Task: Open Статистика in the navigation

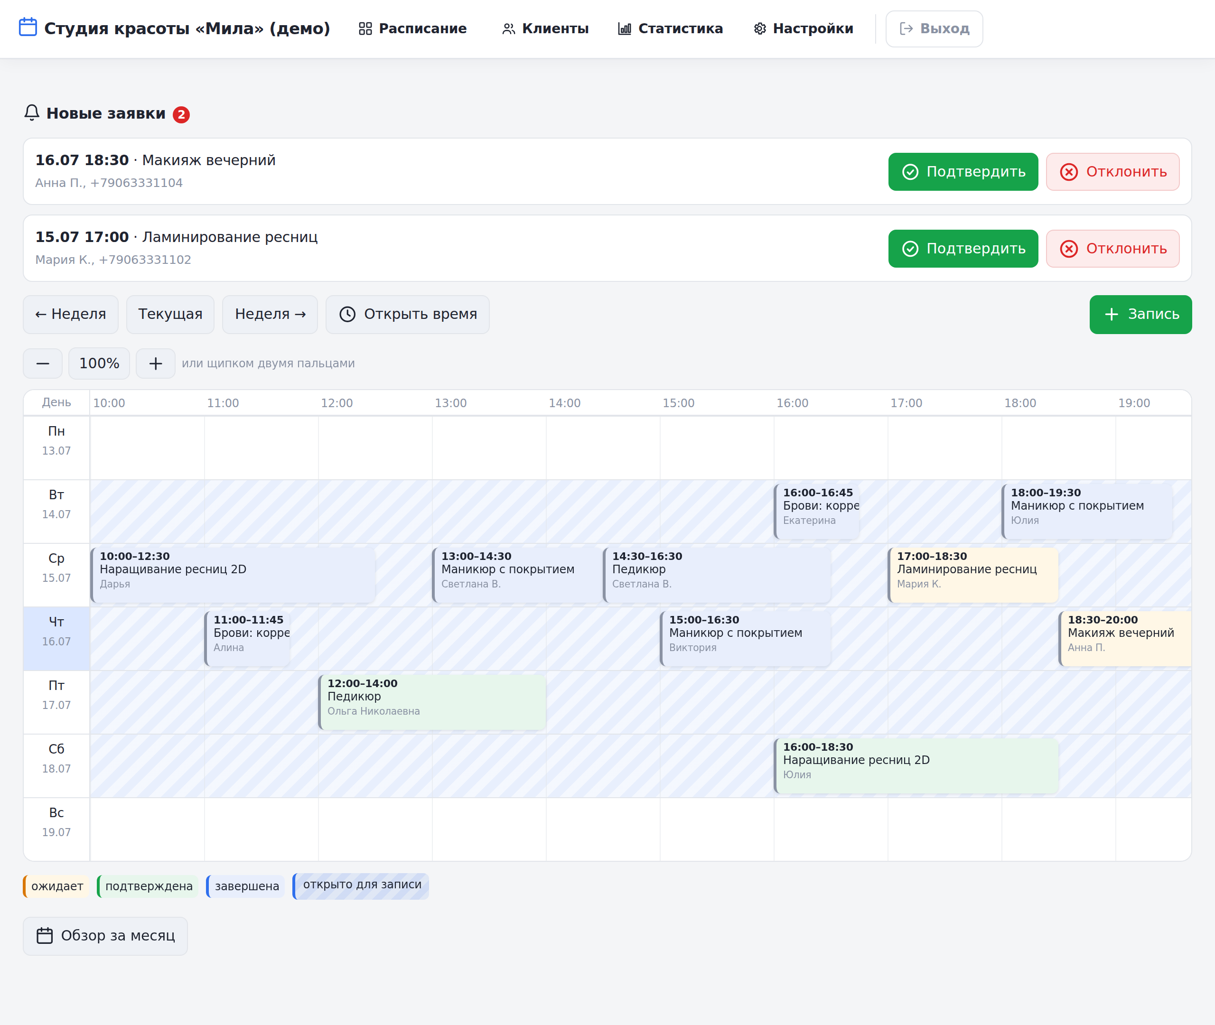Action: pos(670,28)
